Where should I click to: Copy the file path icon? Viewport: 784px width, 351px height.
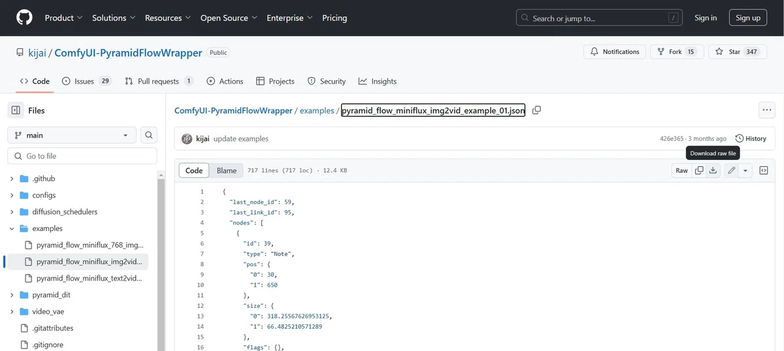point(536,110)
